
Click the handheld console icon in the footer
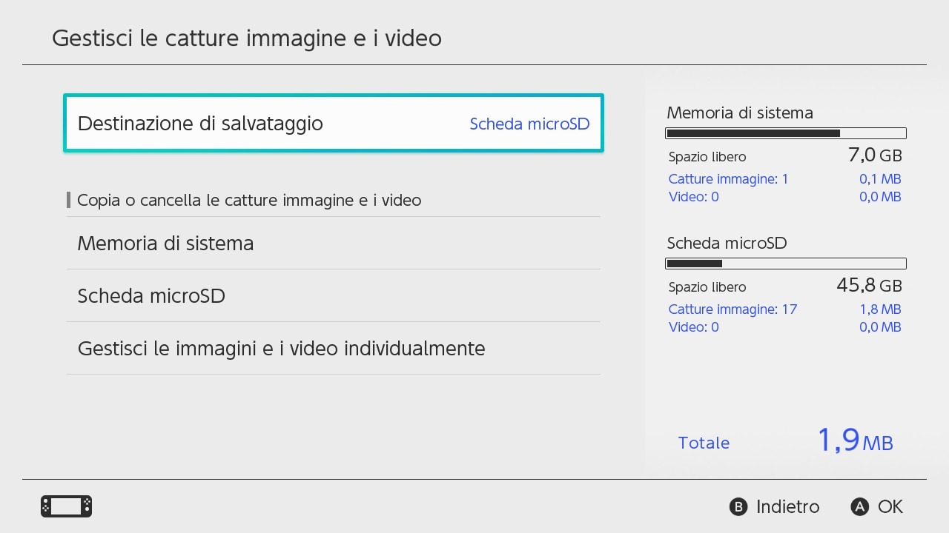coord(66,506)
